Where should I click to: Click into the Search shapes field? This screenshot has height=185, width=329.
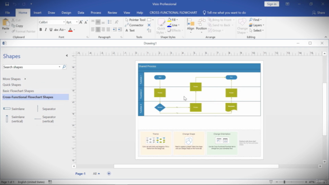[31, 67]
